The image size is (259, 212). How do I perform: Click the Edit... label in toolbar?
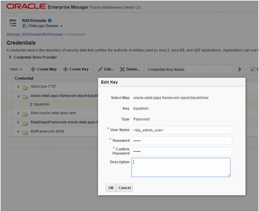109,69
